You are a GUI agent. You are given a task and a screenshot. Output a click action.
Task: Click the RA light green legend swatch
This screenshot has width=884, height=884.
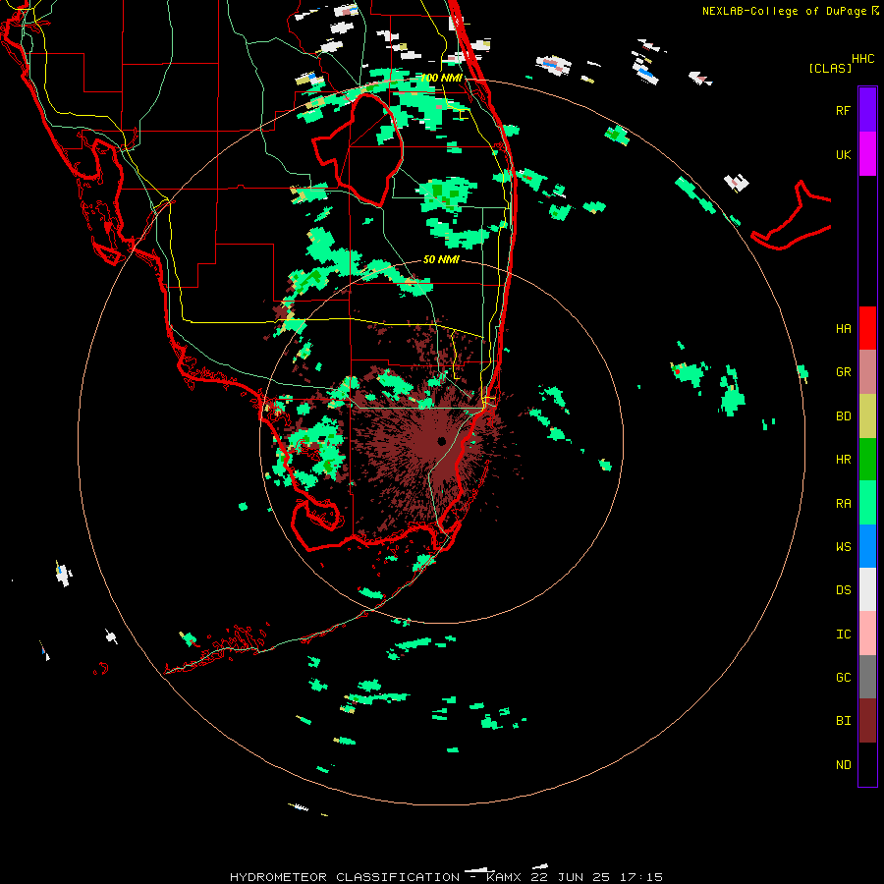coord(867,503)
